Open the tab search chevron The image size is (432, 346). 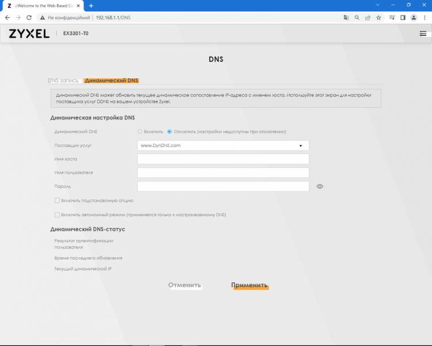tap(378, 5)
